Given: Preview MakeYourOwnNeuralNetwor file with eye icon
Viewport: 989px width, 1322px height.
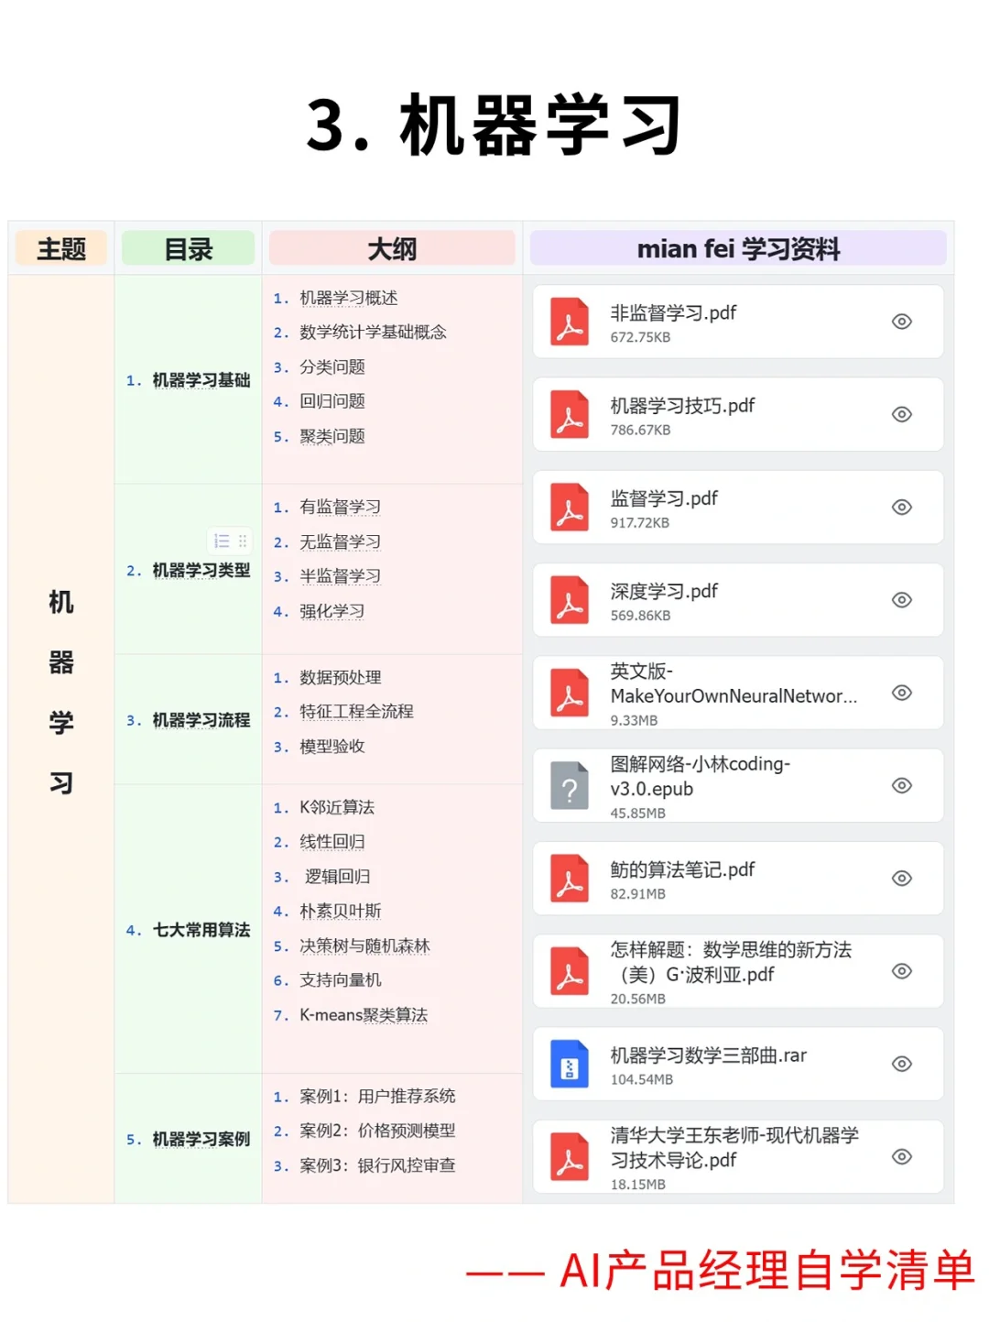Looking at the screenshot, I should click(902, 693).
